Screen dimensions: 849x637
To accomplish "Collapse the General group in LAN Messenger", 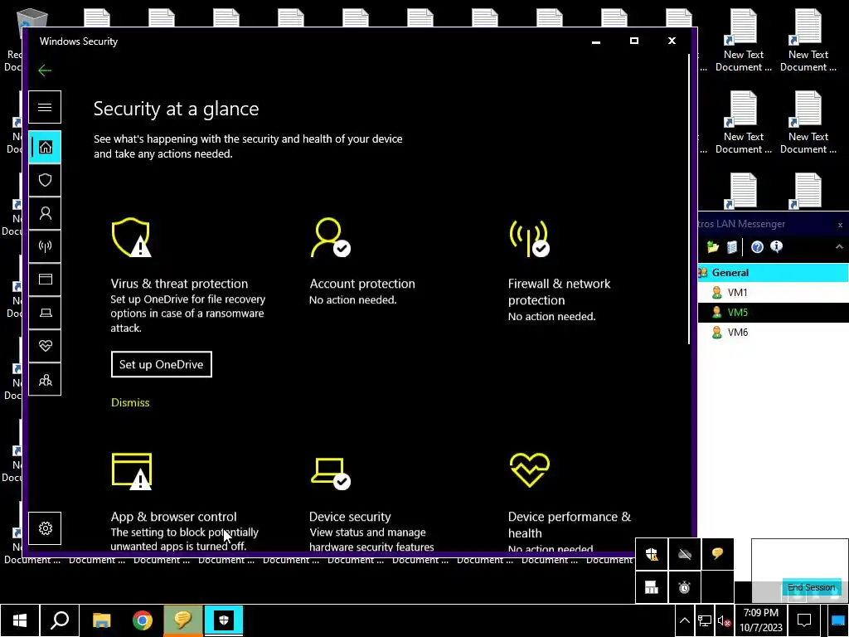I will (x=773, y=272).
